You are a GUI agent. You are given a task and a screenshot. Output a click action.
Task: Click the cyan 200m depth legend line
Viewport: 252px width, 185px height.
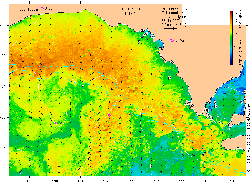tap(24, 12)
